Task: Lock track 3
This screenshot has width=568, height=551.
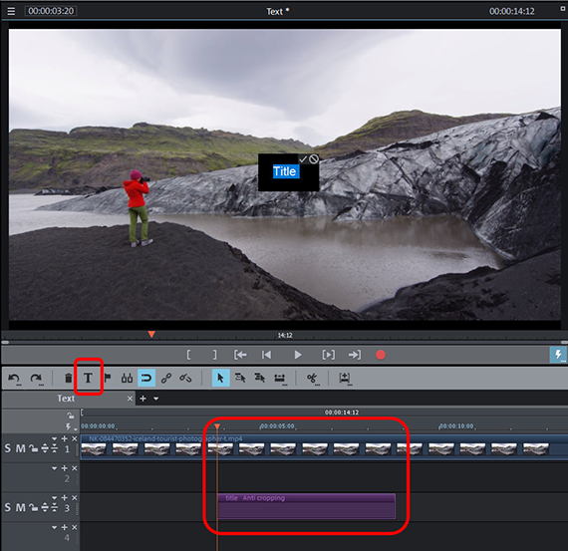Action: [33, 508]
